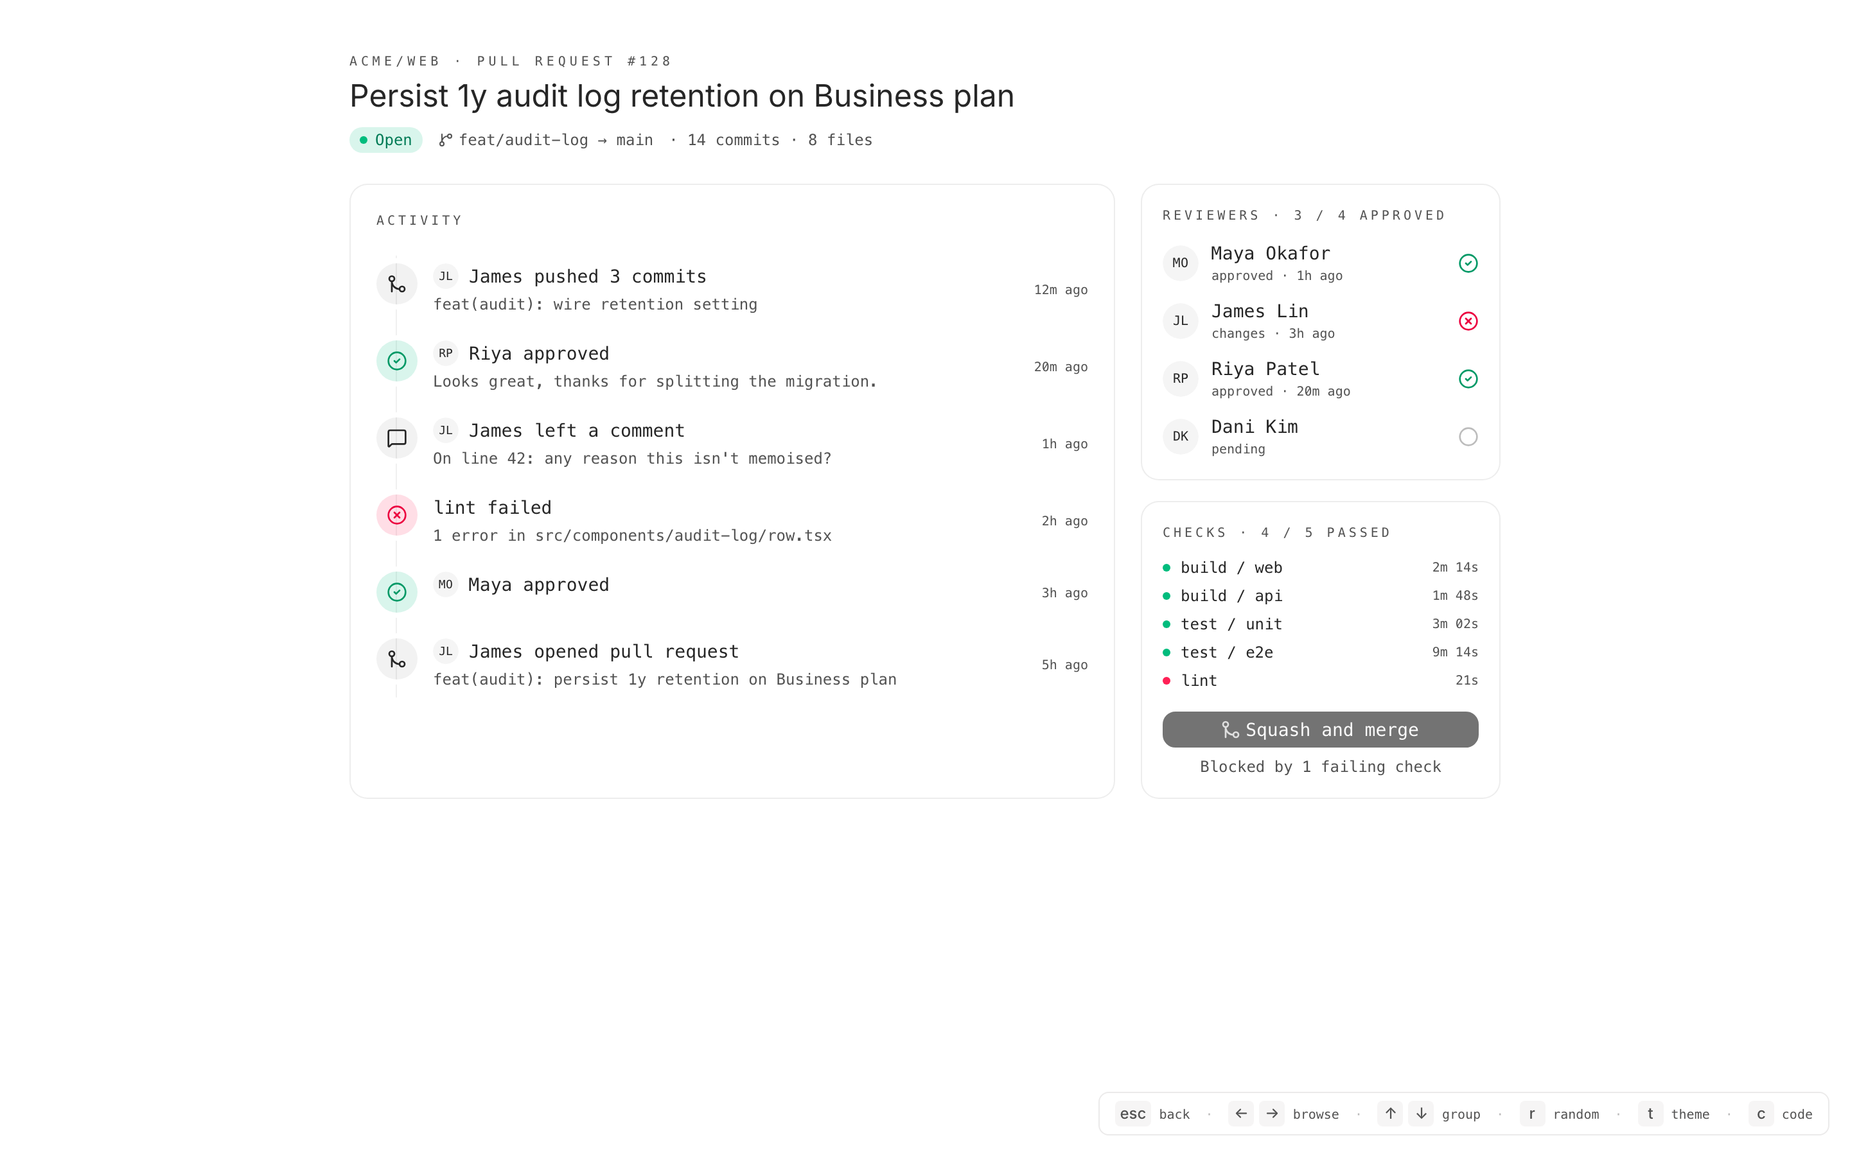Click green check icon for Riya approved activity
Screen dimensions: 1850x1156
pyautogui.click(x=397, y=361)
